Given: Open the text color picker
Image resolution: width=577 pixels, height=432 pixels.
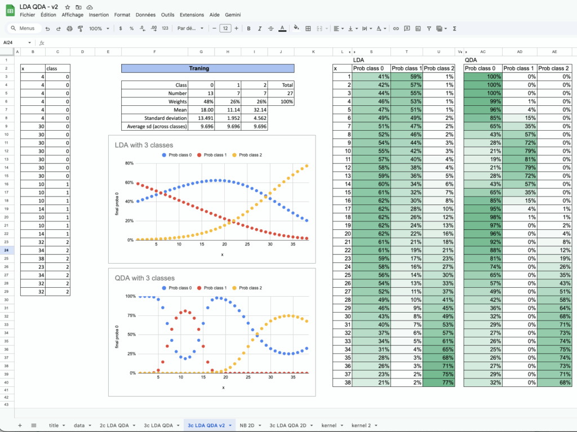Looking at the screenshot, I should click(x=282, y=28).
